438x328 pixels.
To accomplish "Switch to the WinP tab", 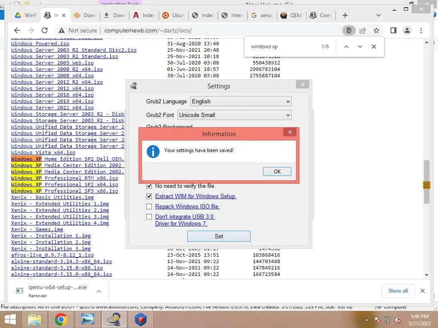I will click(x=25, y=15).
